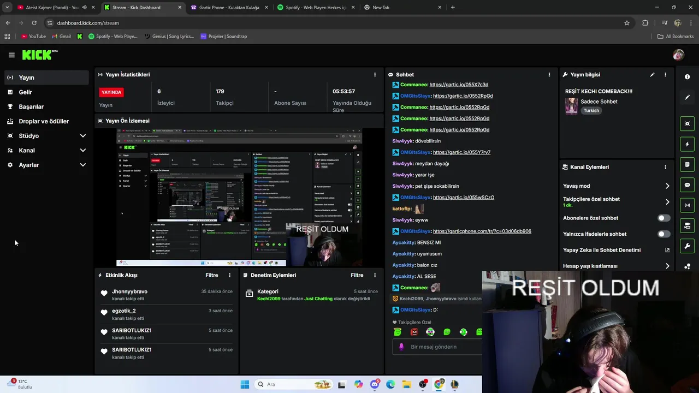Open the Yayın İstatistikleri three-dot menu
This screenshot has height=393, width=699.
(x=375, y=75)
